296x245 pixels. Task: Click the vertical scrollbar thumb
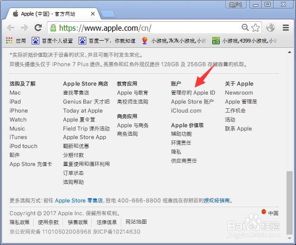pyautogui.click(x=289, y=202)
